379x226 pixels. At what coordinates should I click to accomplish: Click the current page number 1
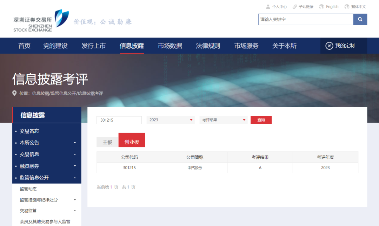click(111, 187)
